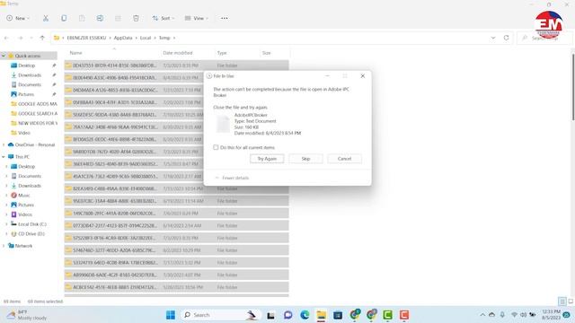Sort by the Size column header

click(274, 53)
